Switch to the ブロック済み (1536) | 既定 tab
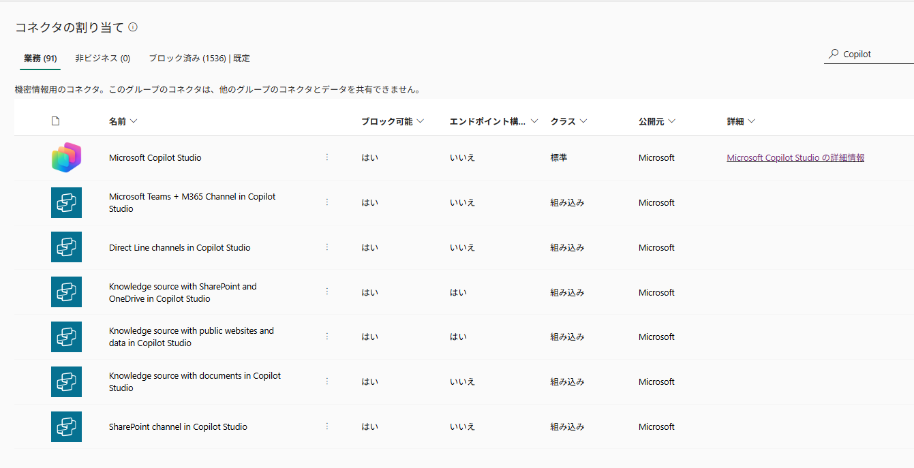Screen dimensions: 914x468 coord(200,59)
